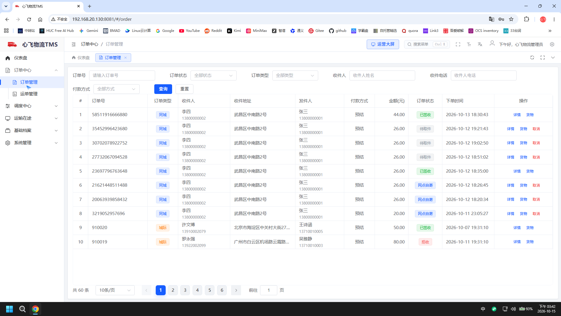Expand the 基础档案 sidebar menu
This screenshot has height=316, width=561.
pyautogui.click(x=32, y=130)
